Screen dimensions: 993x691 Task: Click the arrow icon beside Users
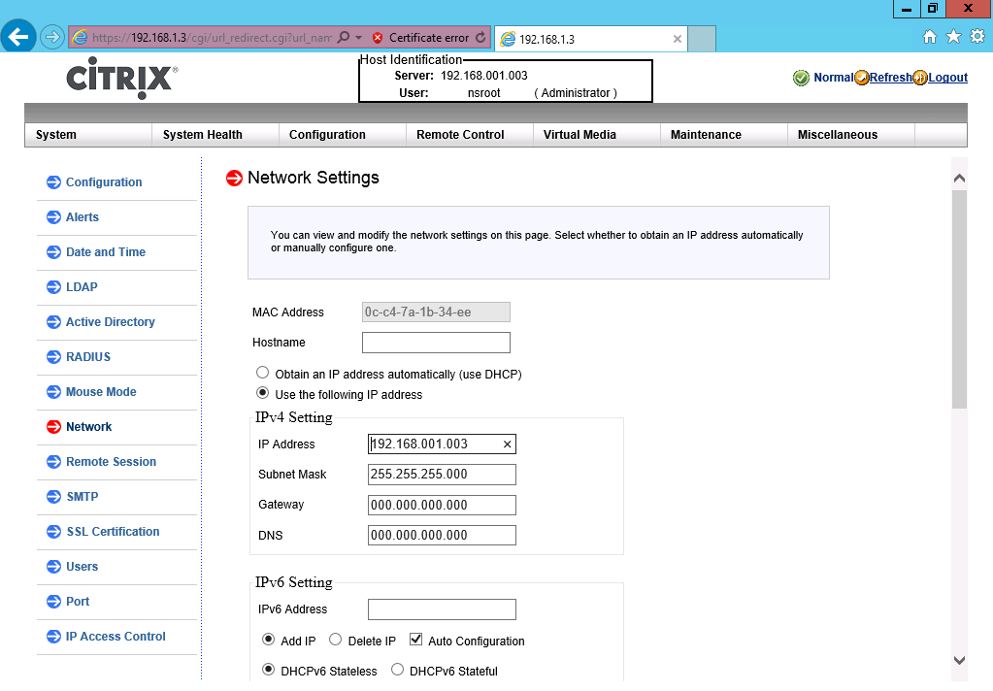click(x=53, y=567)
